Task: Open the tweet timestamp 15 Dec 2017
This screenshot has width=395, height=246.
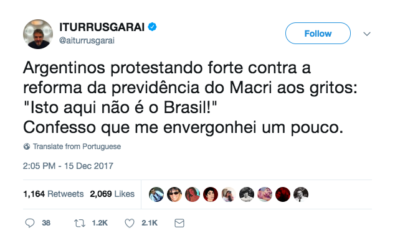Action: [68, 166]
